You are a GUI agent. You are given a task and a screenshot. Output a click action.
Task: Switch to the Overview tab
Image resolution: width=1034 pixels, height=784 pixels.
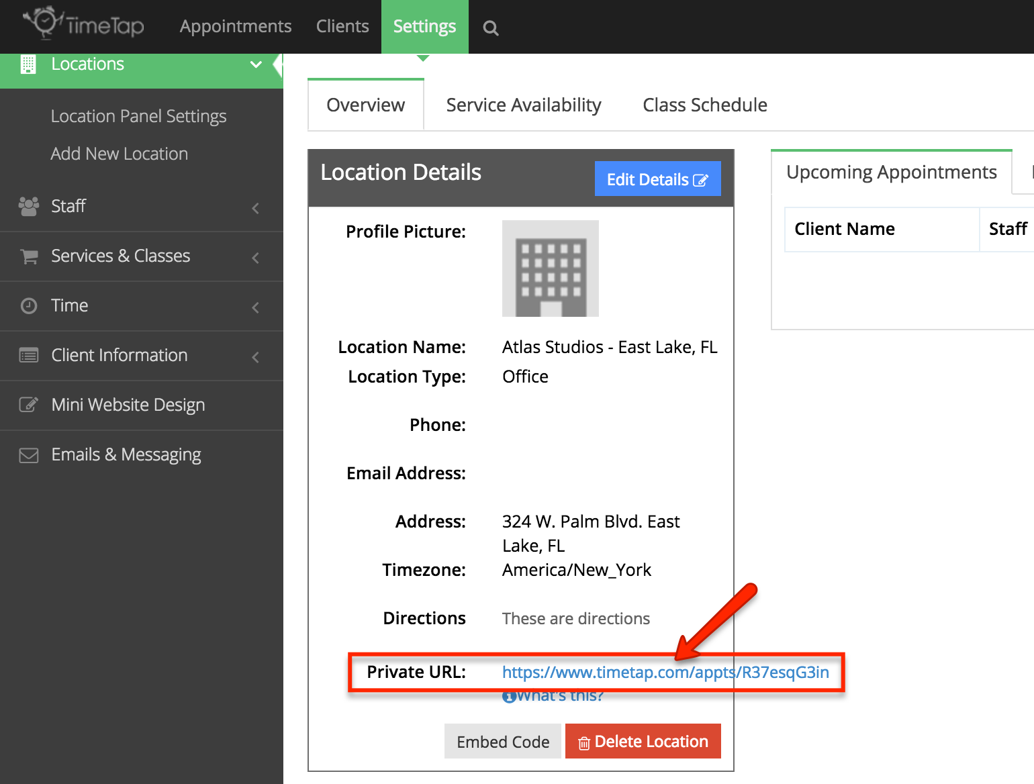tap(366, 105)
